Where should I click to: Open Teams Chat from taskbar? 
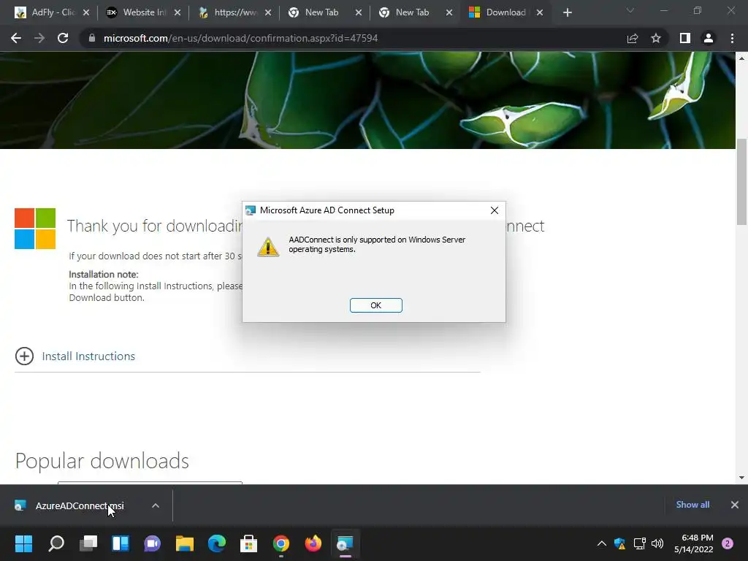[x=153, y=543]
